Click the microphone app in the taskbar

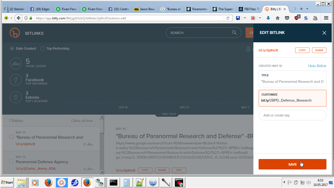coord(166,182)
